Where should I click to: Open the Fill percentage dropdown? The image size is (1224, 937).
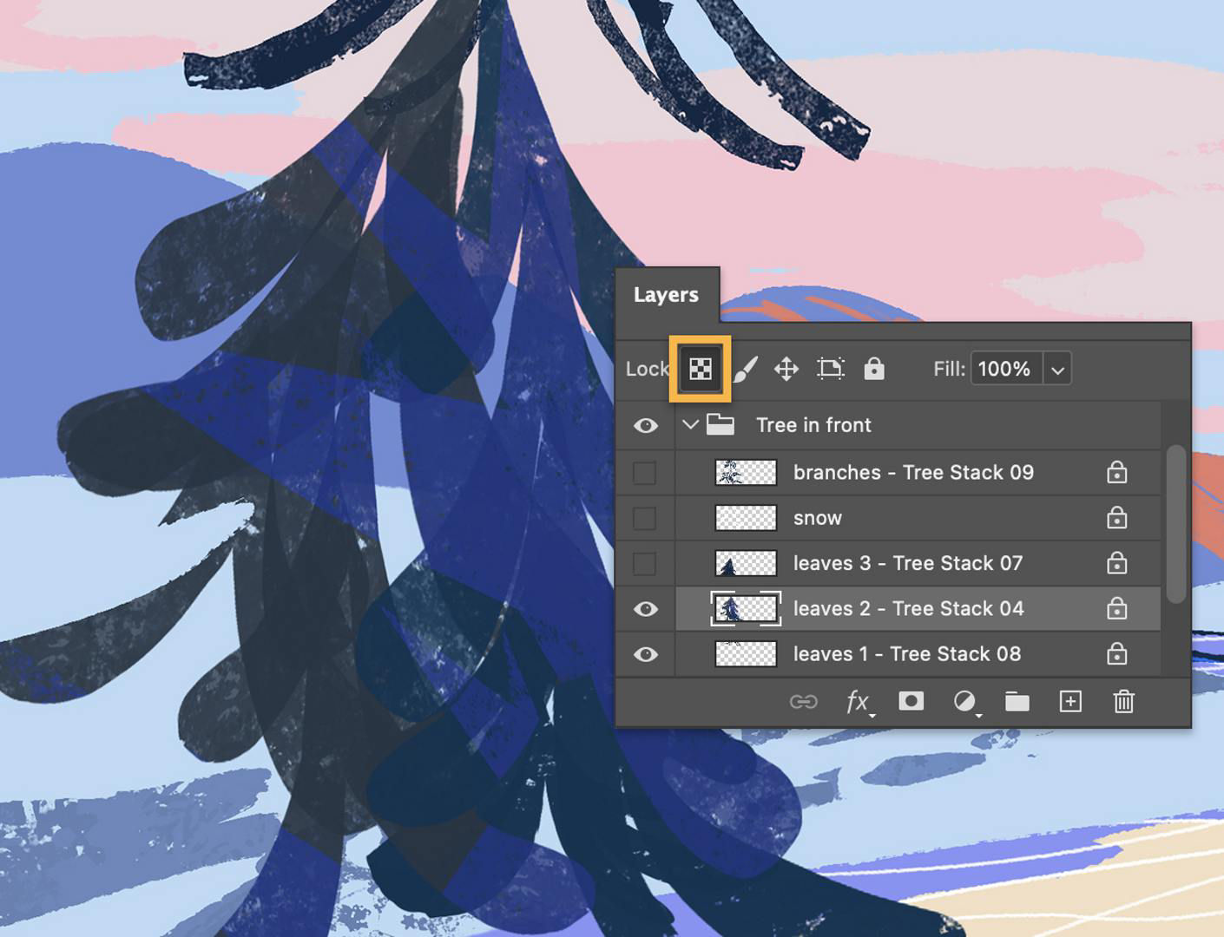tap(1057, 369)
